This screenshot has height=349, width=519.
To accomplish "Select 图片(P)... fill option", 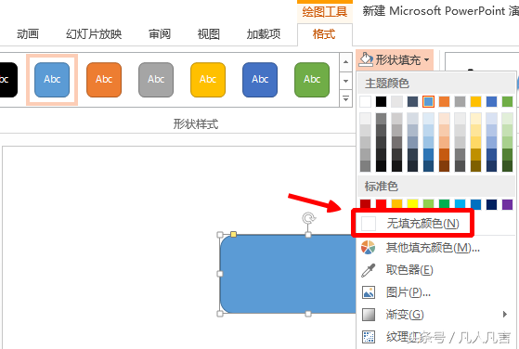I will (436, 292).
